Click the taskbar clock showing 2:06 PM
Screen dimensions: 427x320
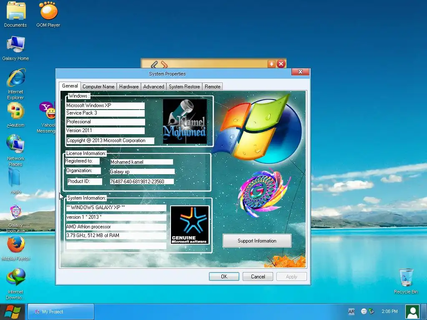(x=389, y=311)
